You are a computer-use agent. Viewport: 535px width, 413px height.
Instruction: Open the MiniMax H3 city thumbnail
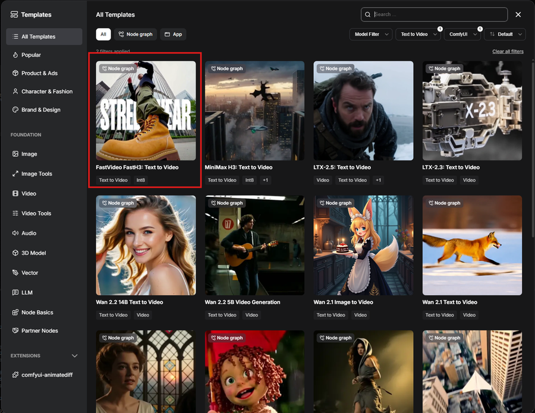254,111
